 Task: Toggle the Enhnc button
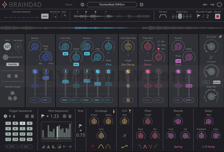[217, 82]
